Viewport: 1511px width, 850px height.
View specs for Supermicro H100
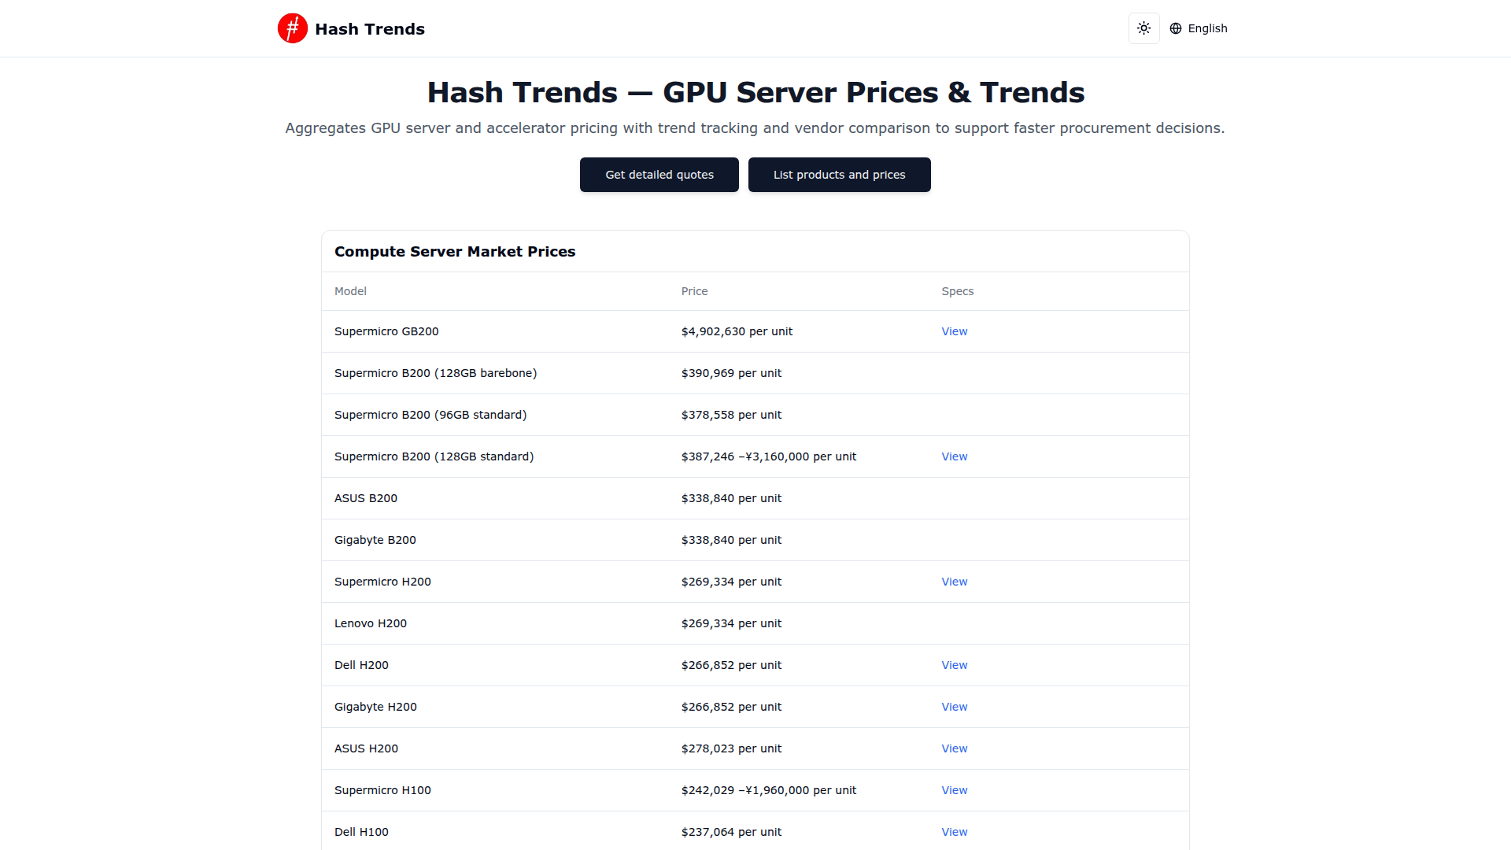point(955,790)
